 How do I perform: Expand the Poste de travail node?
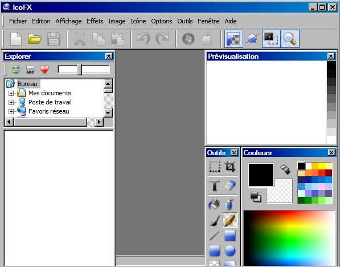point(11,102)
